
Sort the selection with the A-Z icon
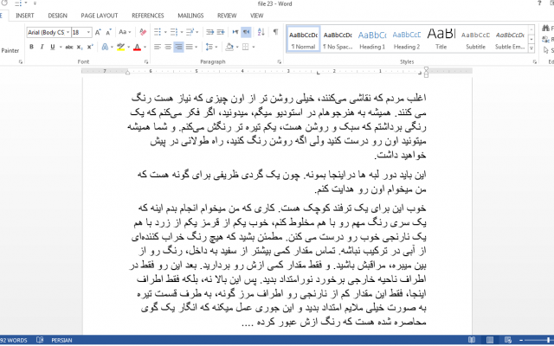click(261, 32)
